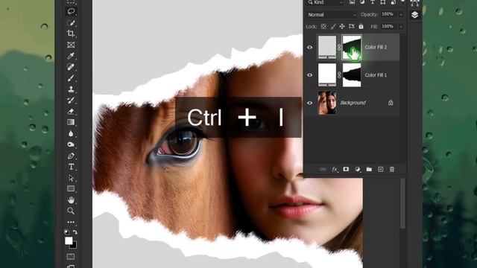Select the Quick Selection tool
477x268 pixels.
[x=71, y=23]
